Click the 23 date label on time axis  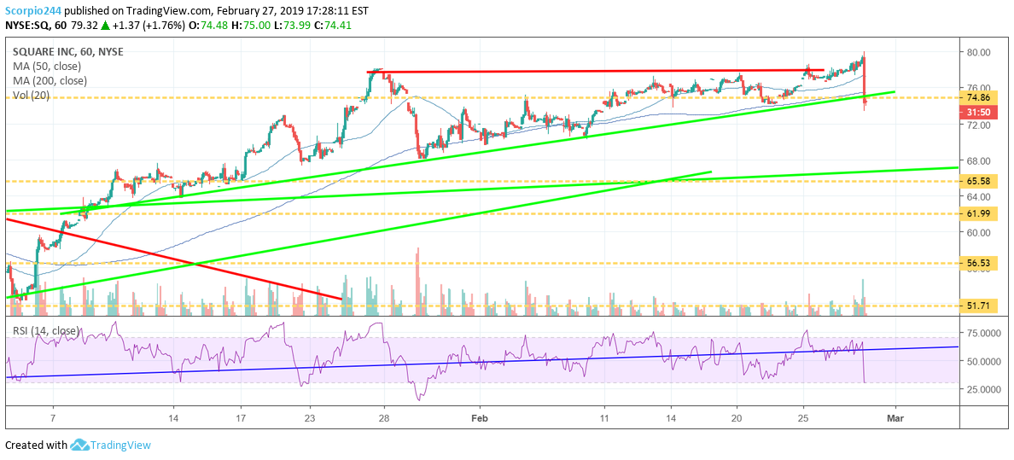click(x=310, y=418)
